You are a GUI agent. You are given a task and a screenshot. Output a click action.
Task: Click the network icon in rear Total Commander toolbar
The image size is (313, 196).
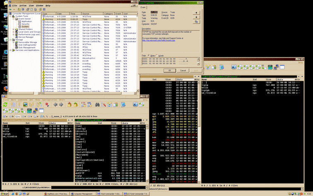pyautogui.click(x=276, y=67)
